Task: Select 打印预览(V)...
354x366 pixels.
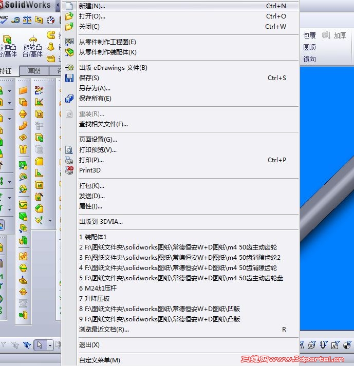Action: pos(181,150)
